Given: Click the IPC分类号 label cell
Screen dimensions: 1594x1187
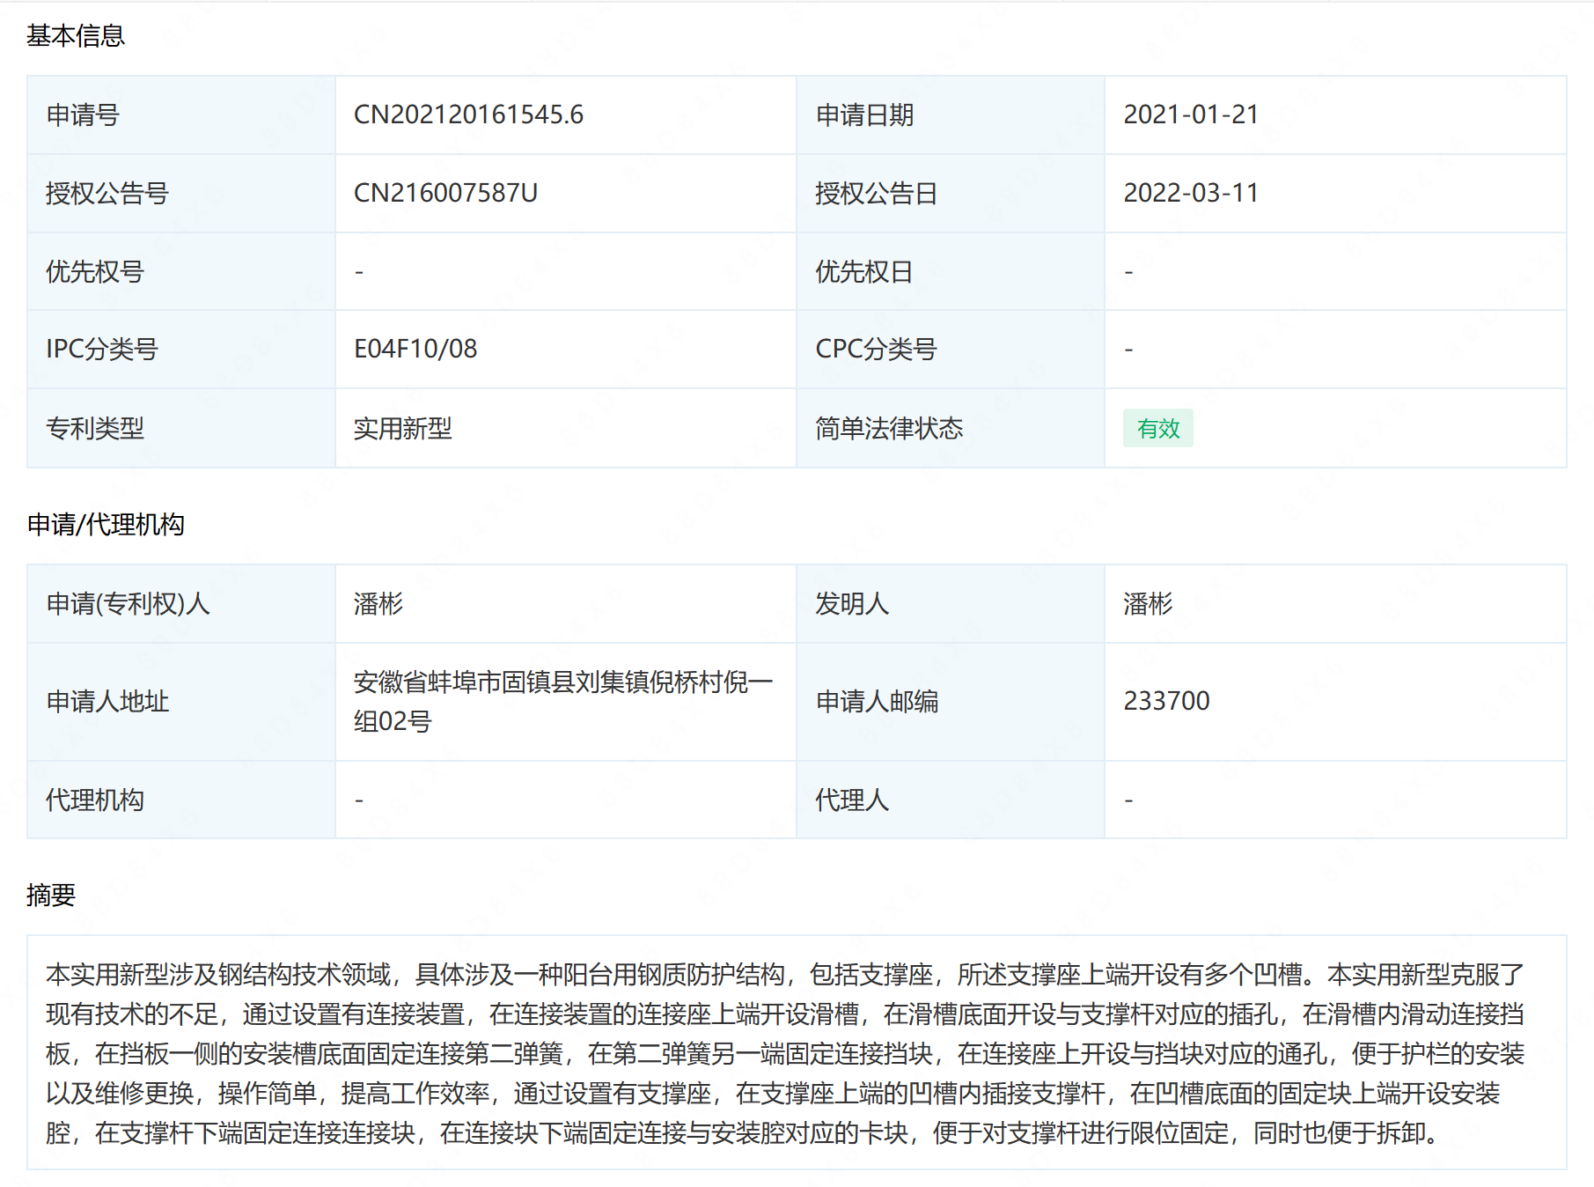Looking at the screenshot, I should pos(181,349).
